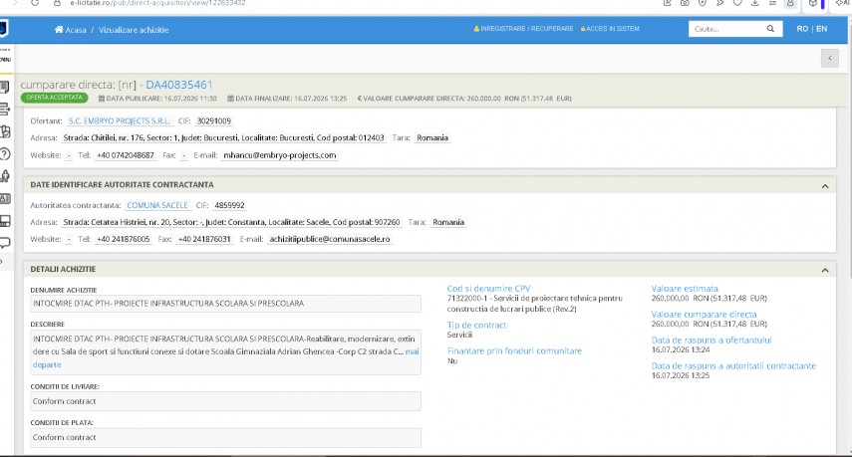Click the Conditii de Livrare field
This screenshot has height=457, width=852.
click(225, 401)
